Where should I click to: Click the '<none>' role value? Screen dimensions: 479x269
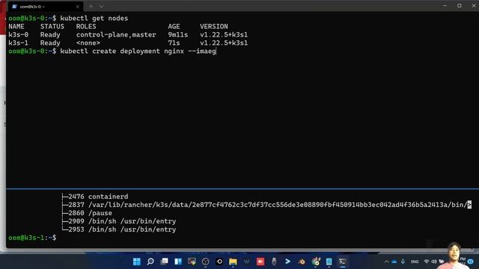(x=88, y=43)
